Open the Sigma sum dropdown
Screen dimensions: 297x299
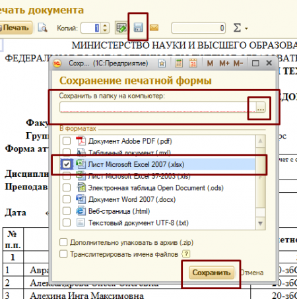click(240, 28)
